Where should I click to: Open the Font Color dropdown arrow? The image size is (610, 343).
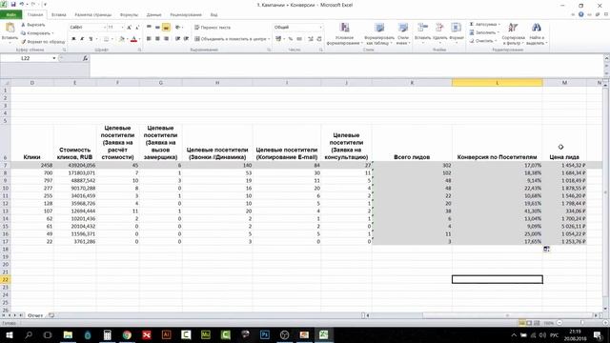click(x=139, y=39)
